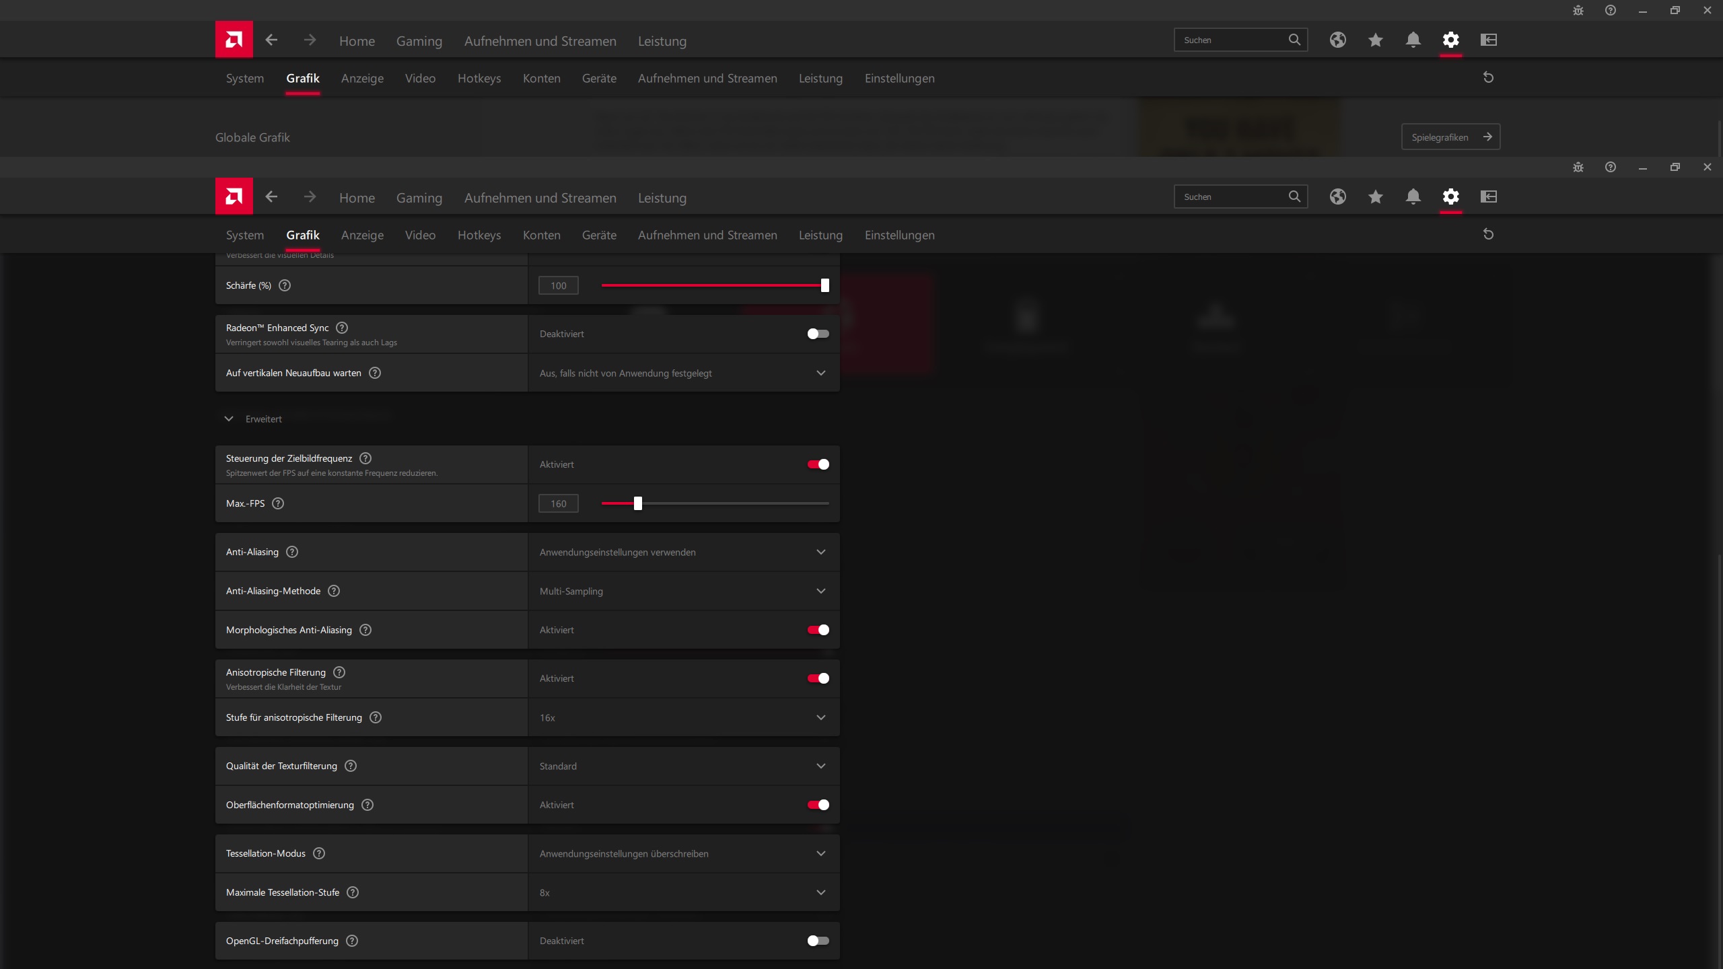The image size is (1723, 969).
Task: Collapse the Erweitert section
Action: [229, 419]
